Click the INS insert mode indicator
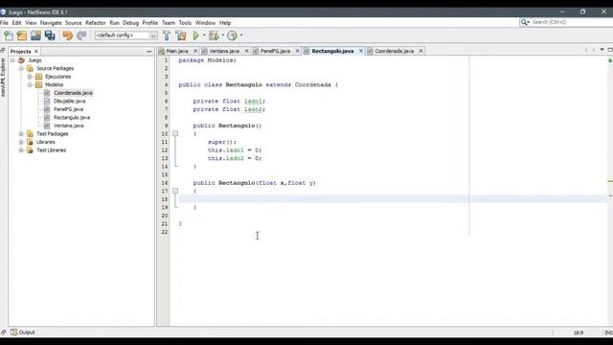The image size is (613, 345). click(608, 333)
